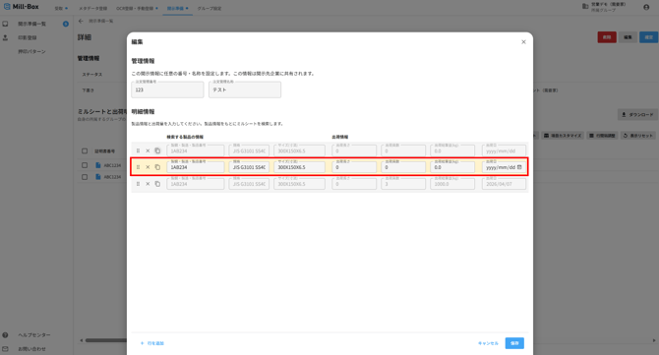659x355 pixels.
Task: Click the 項目カスタマイズ toolbar button
Action: click(563, 136)
